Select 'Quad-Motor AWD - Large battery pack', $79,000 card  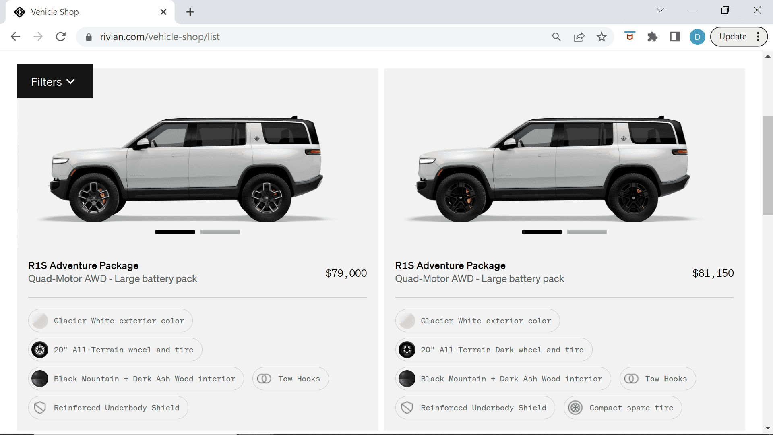coord(113,279)
